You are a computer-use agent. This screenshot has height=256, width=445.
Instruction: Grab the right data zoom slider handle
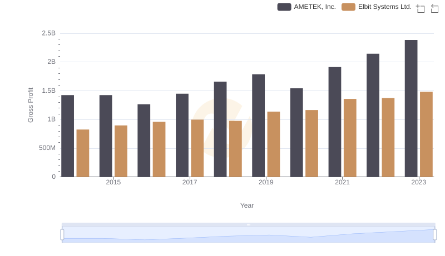434,234
